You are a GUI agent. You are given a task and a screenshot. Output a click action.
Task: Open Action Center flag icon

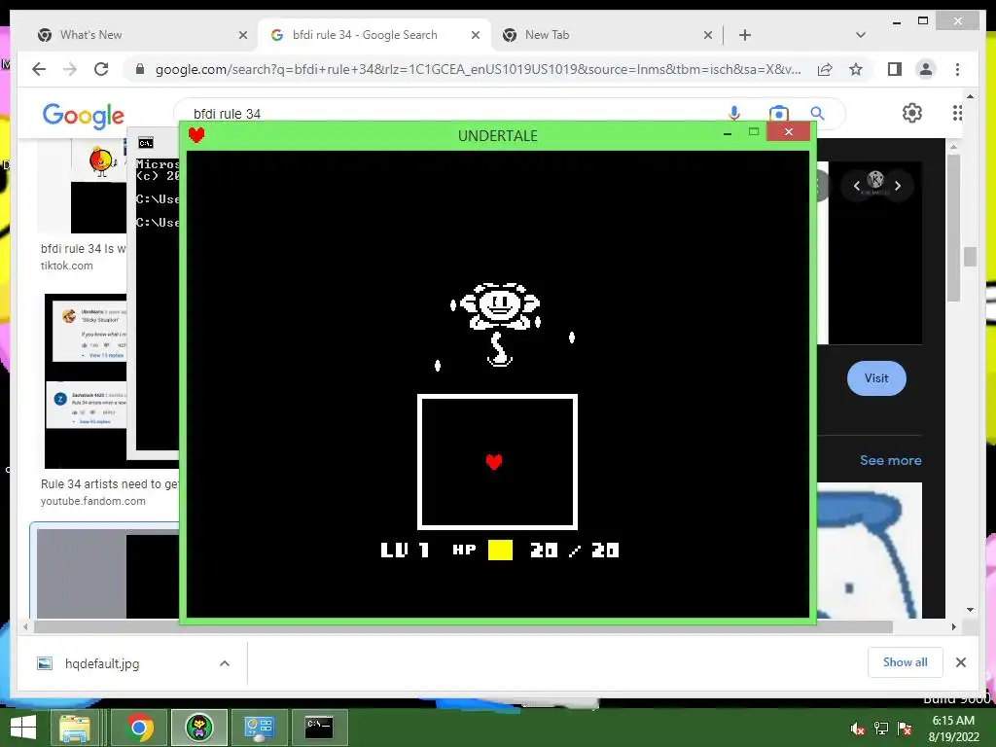(x=905, y=729)
